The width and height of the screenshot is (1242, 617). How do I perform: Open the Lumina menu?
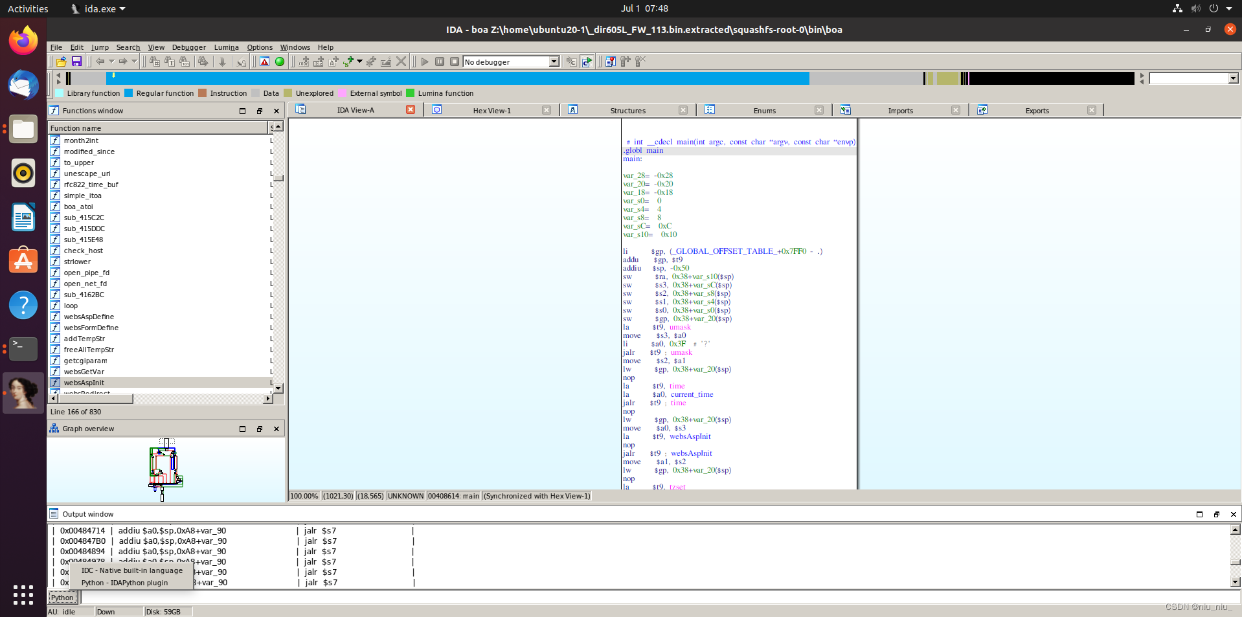point(226,47)
